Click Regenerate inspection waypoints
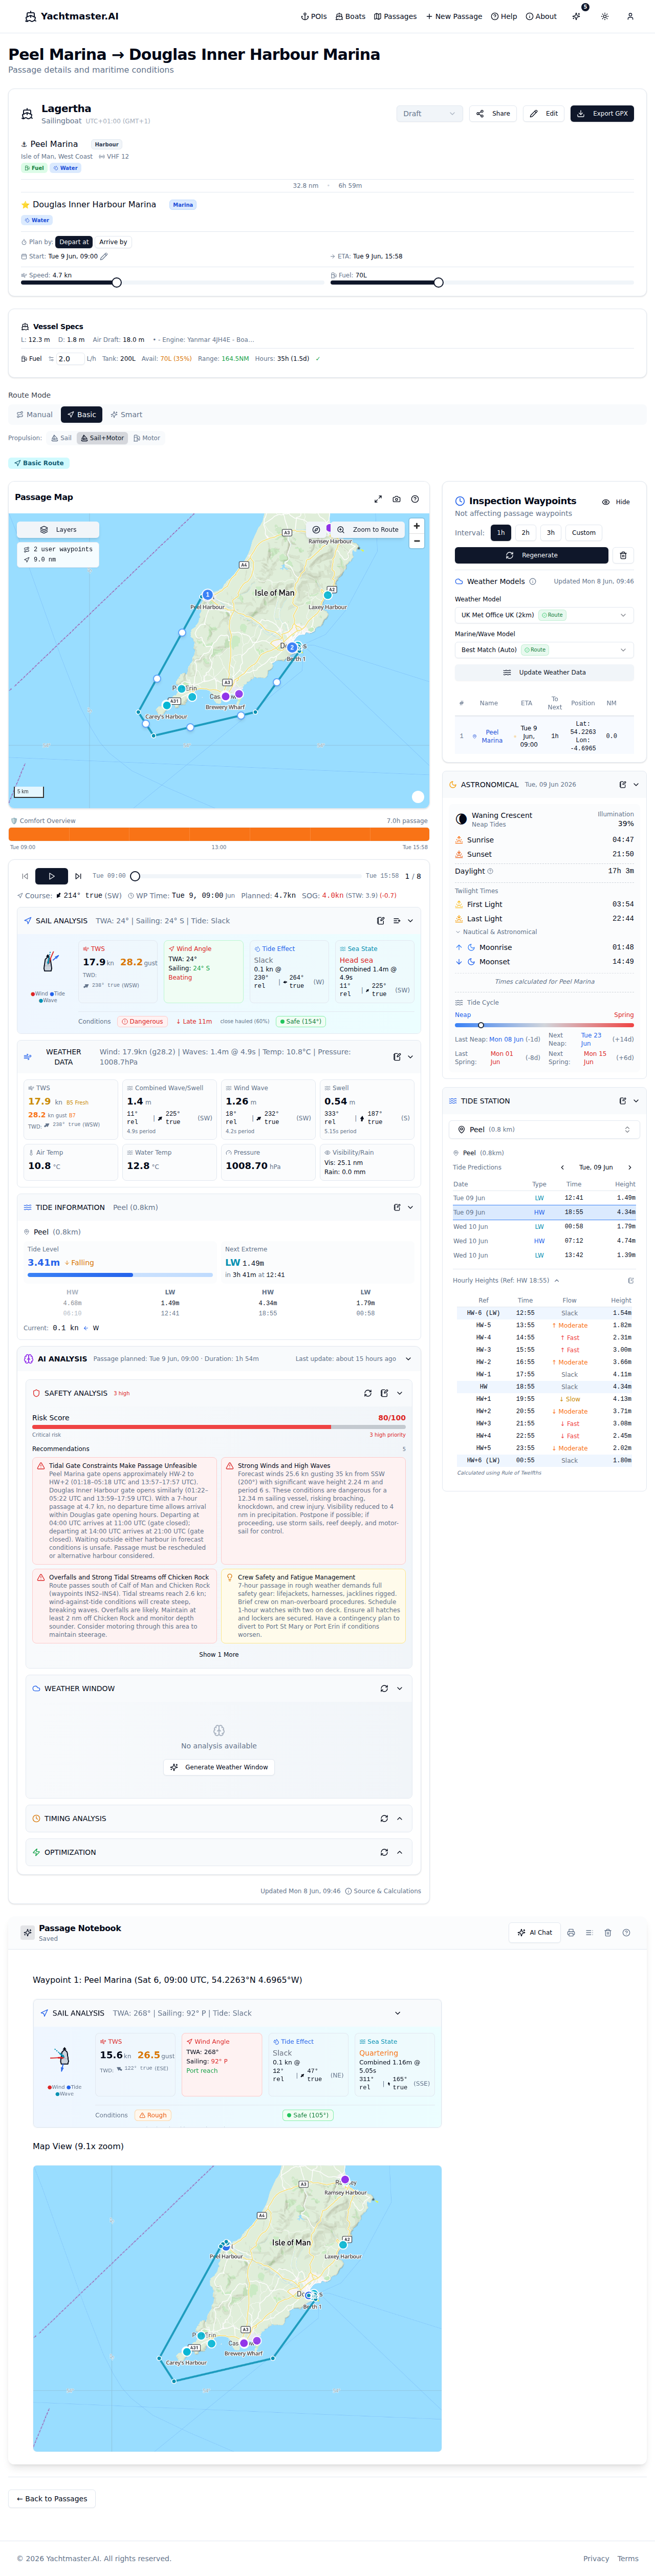655x2576 pixels. click(x=531, y=555)
